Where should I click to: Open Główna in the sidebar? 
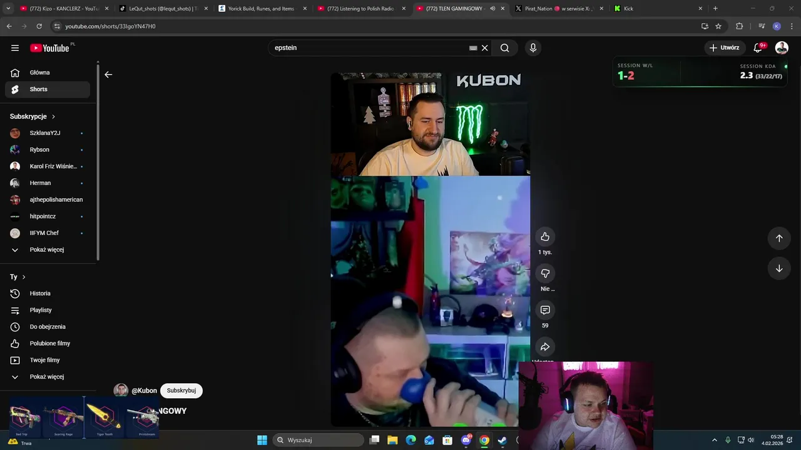pos(48,72)
